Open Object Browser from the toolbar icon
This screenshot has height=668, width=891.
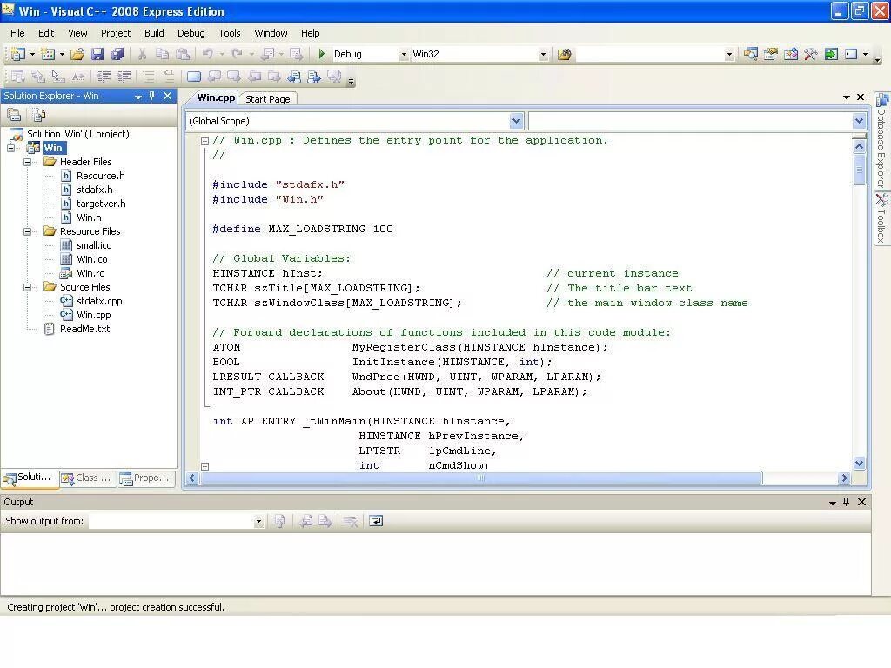click(x=790, y=54)
